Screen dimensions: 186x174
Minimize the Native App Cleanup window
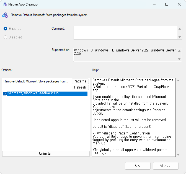click(154, 4)
